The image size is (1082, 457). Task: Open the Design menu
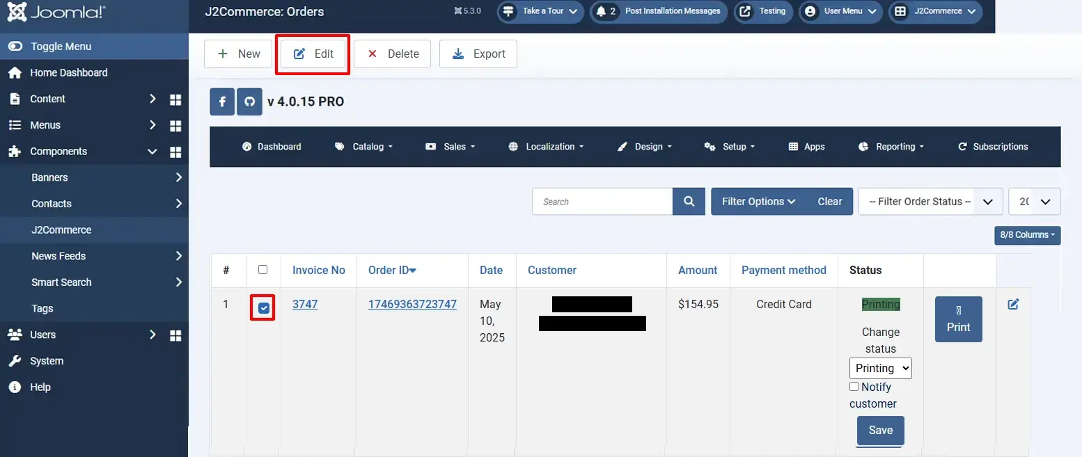645,147
